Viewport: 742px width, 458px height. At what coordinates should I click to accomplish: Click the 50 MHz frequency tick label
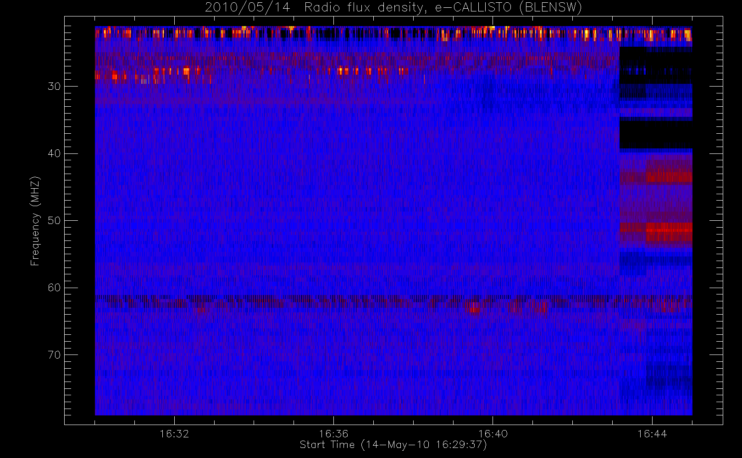coord(54,221)
